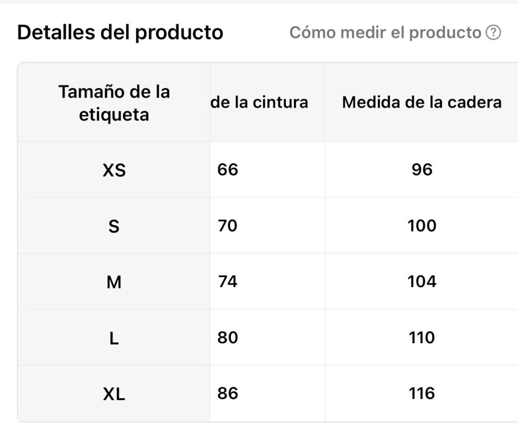Viewport: 518px width, 431px height.
Task: Click waist value 86 in XL row
Action: [228, 394]
